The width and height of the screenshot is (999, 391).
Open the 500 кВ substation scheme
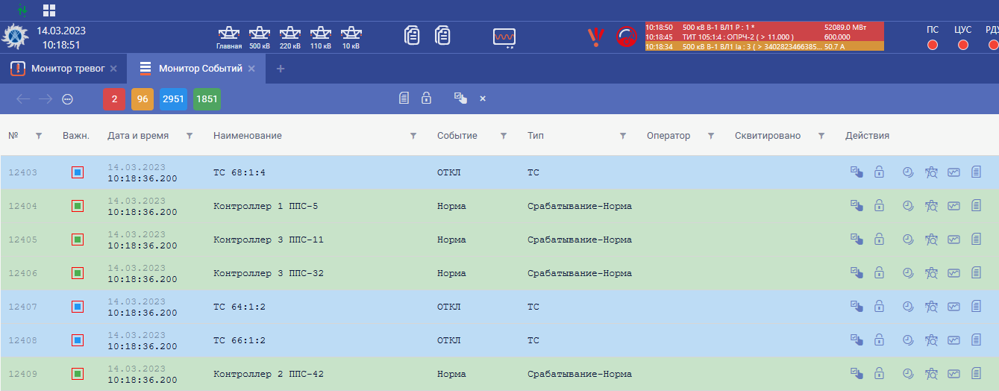coord(259,36)
